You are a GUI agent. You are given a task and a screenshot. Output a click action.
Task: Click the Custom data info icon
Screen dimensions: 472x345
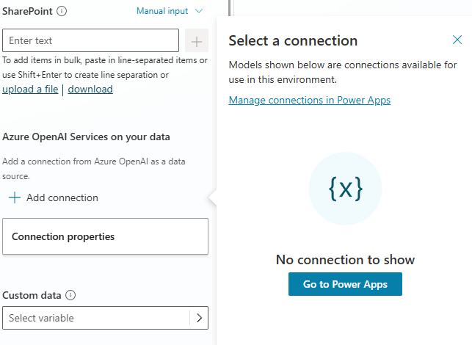click(70, 295)
